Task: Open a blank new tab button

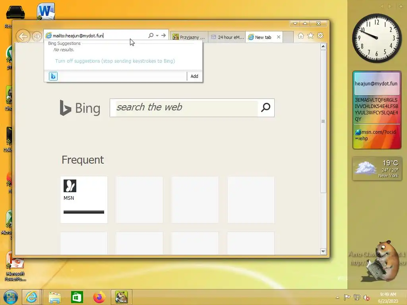Action: coord(288,37)
